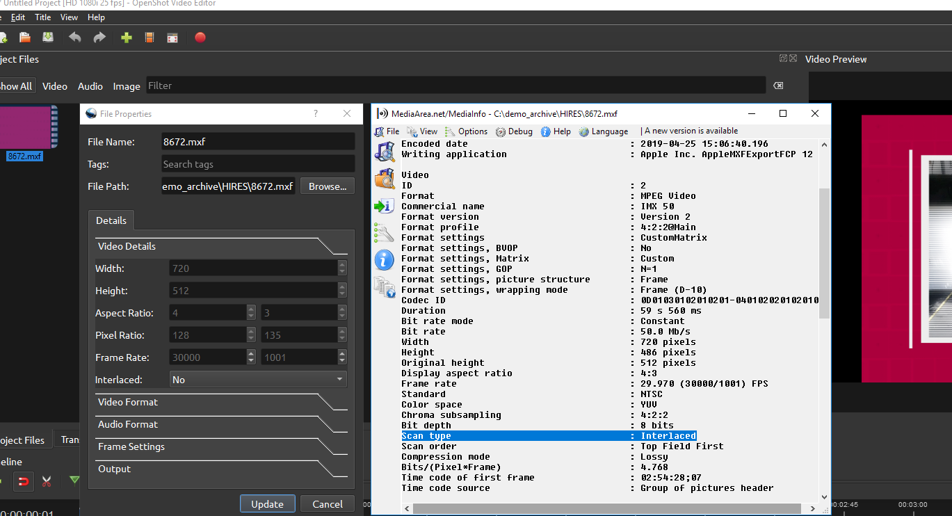Open MediaInfo preferences wrench icon
The height and width of the screenshot is (516, 952).
385,232
